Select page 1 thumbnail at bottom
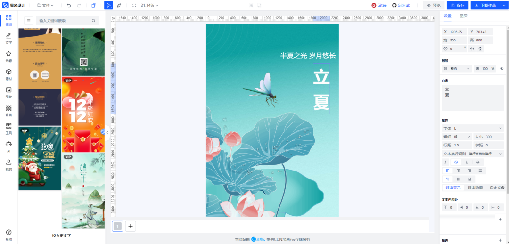This screenshot has width=509, height=244. [x=117, y=226]
